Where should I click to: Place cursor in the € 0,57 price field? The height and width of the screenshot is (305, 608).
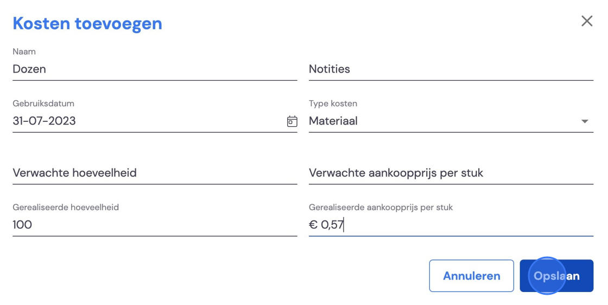pos(451,225)
